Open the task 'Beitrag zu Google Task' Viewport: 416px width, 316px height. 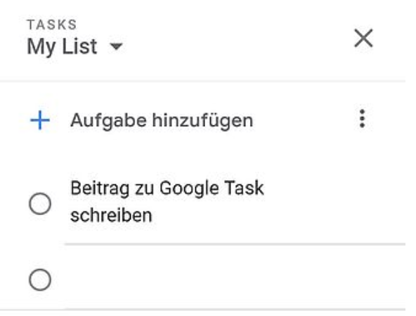[x=167, y=202]
